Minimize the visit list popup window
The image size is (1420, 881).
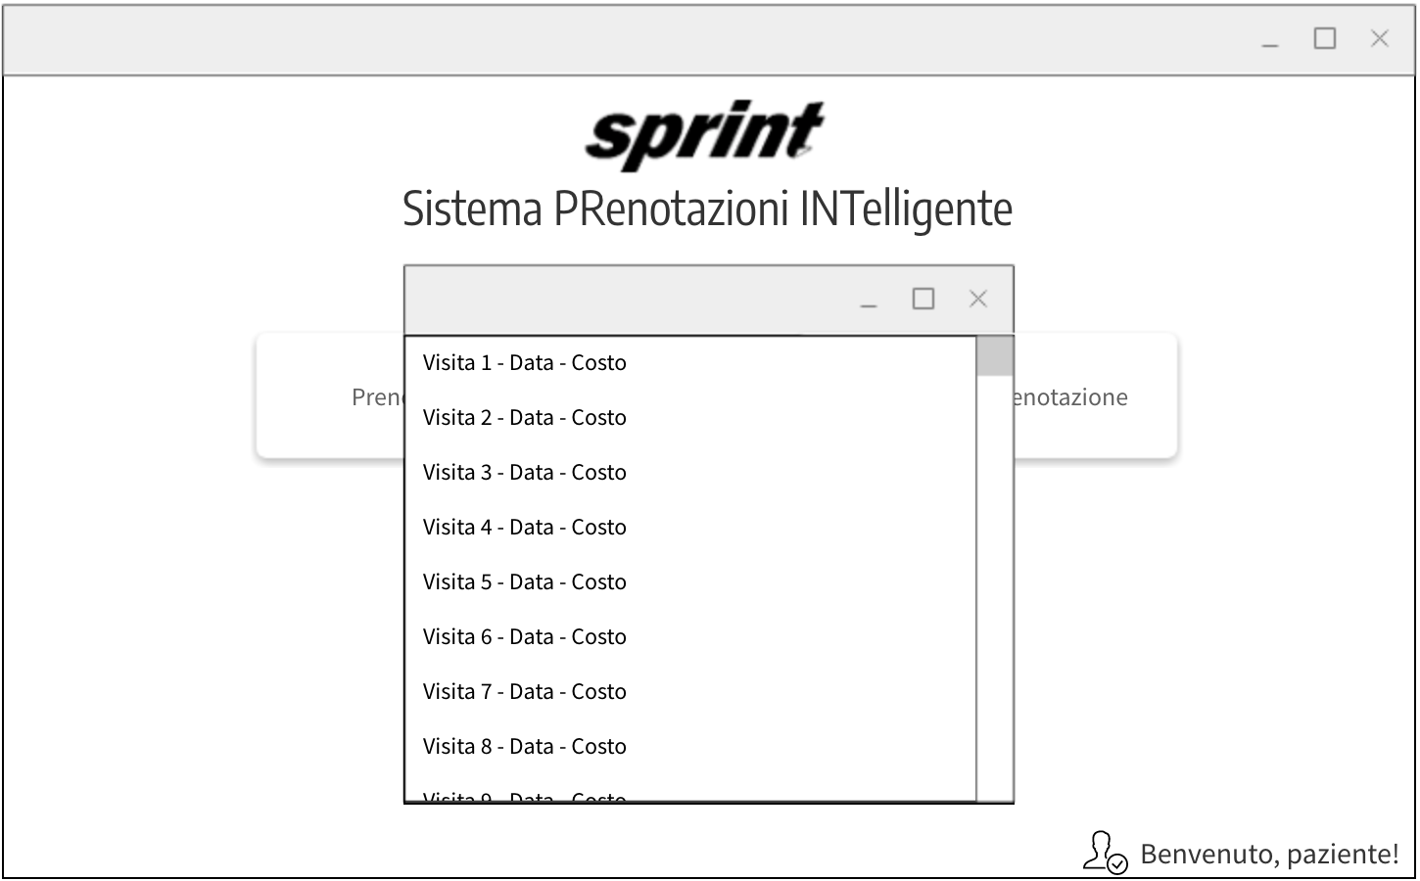(869, 301)
